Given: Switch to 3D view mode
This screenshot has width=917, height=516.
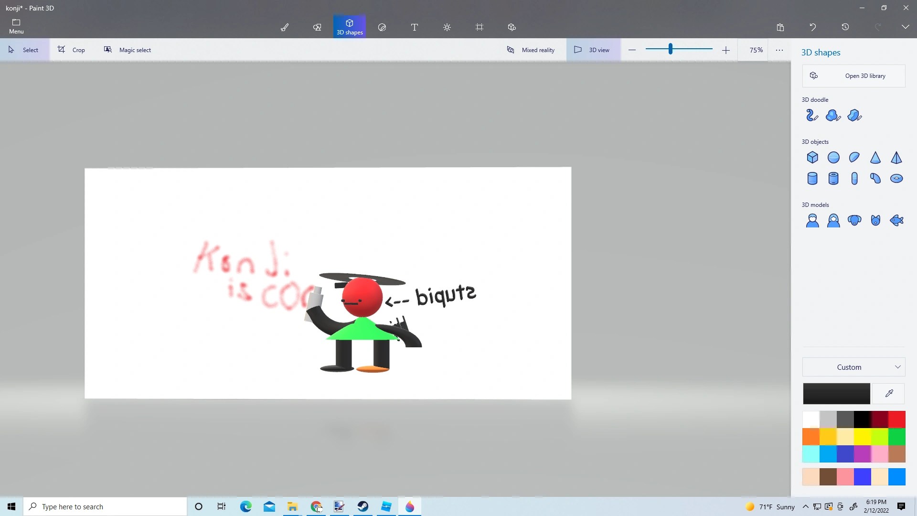Looking at the screenshot, I should coord(593,50).
